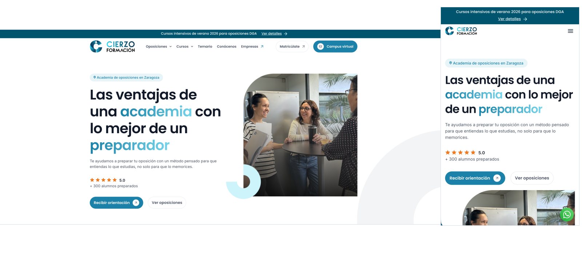Viewport: 582px width, 254px height.
Task: Expand the Cursos dropdown menu
Action: click(x=184, y=46)
